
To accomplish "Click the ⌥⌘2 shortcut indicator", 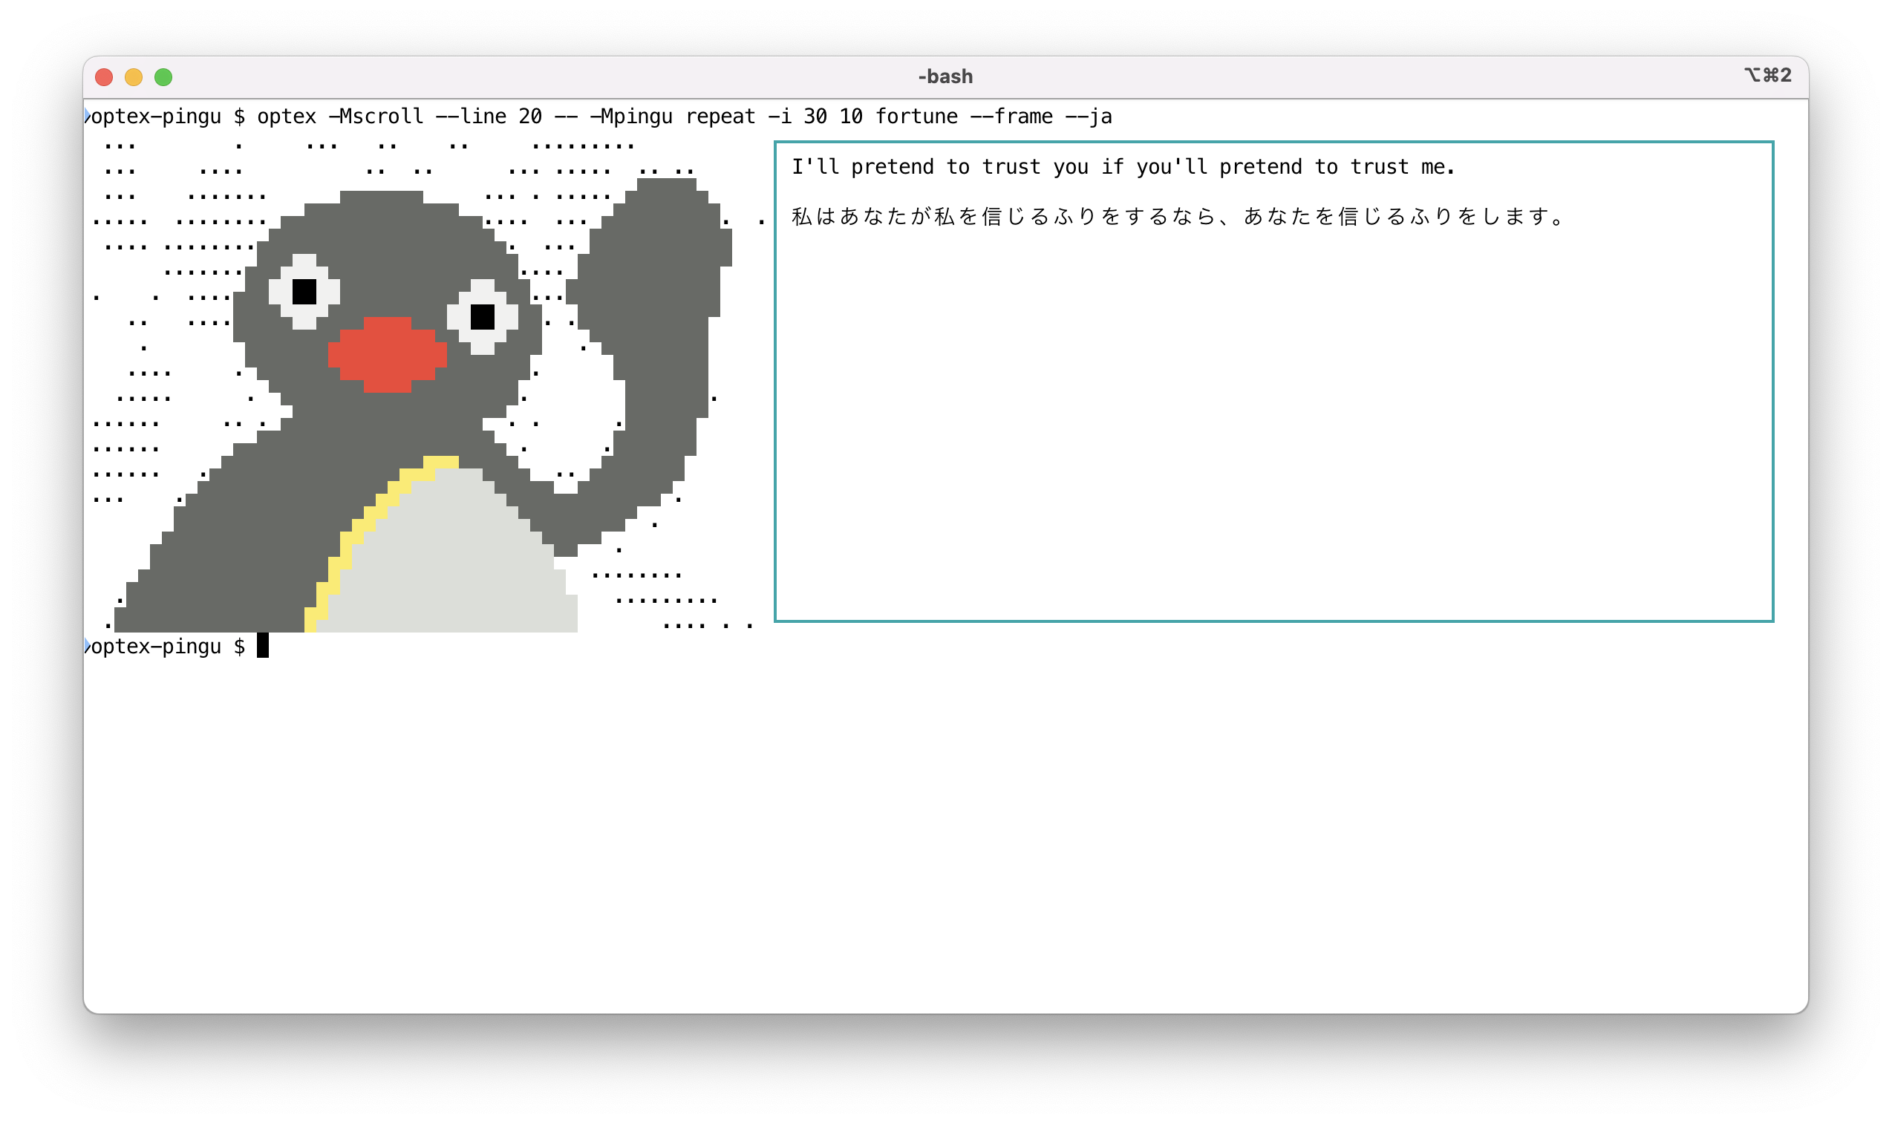I will tap(1767, 75).
